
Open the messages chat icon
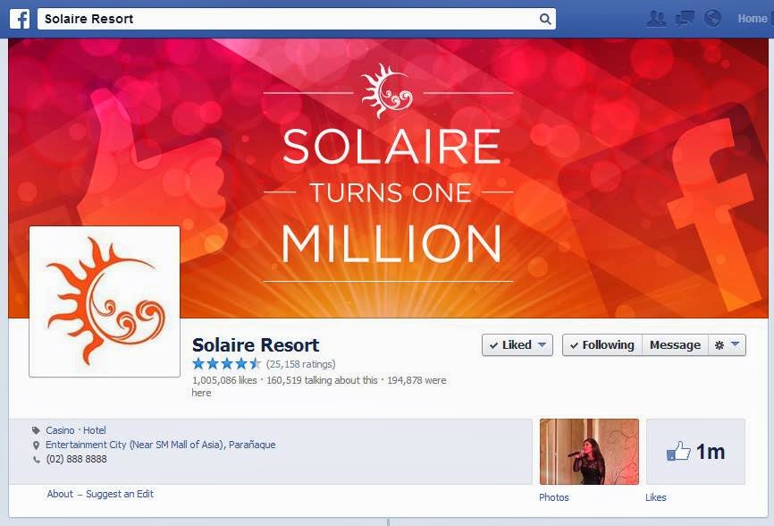click(x=685, y=19)
